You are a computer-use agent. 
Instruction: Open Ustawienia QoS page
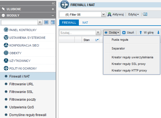click(22, 107)
